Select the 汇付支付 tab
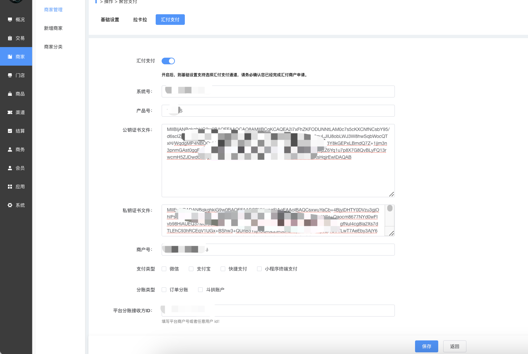Screen dimensions: 528x354 tap(170, 20)
